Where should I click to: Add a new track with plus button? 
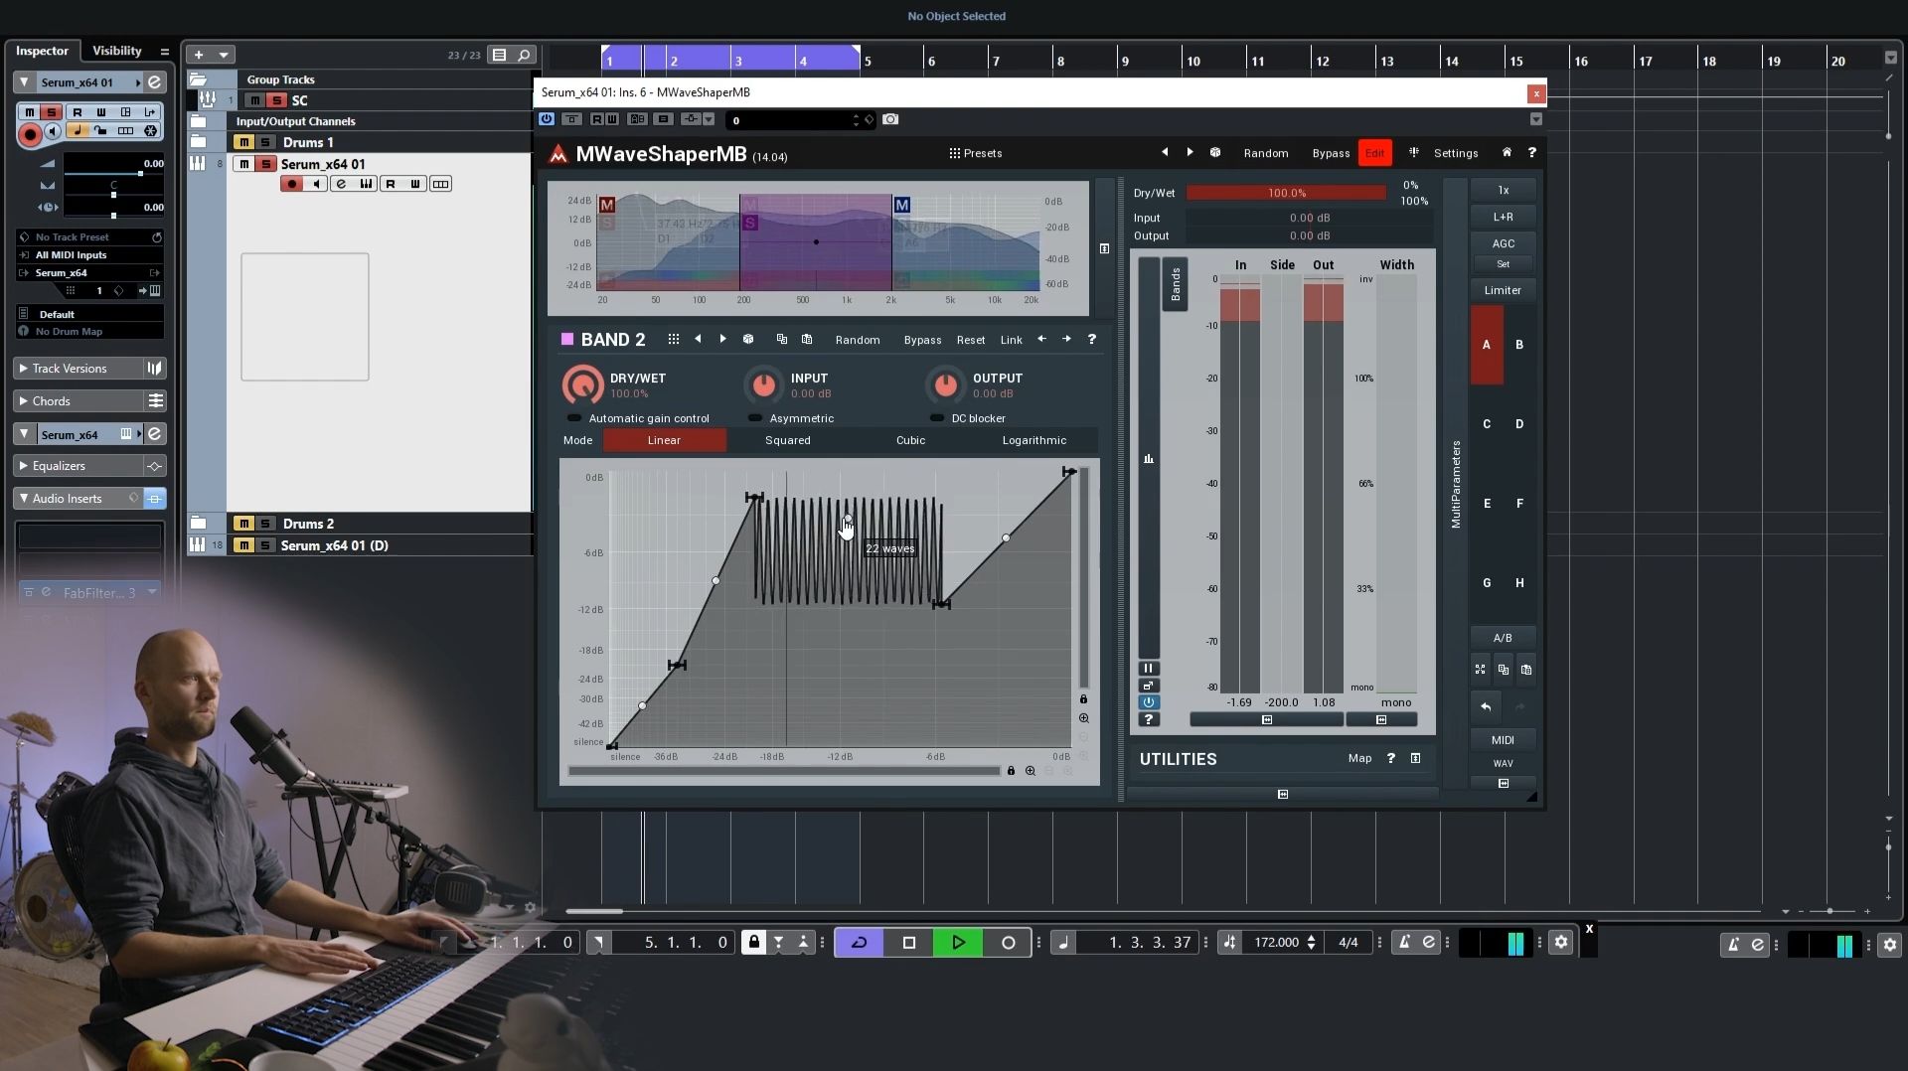pyautogui.click(x=199, y=56)
